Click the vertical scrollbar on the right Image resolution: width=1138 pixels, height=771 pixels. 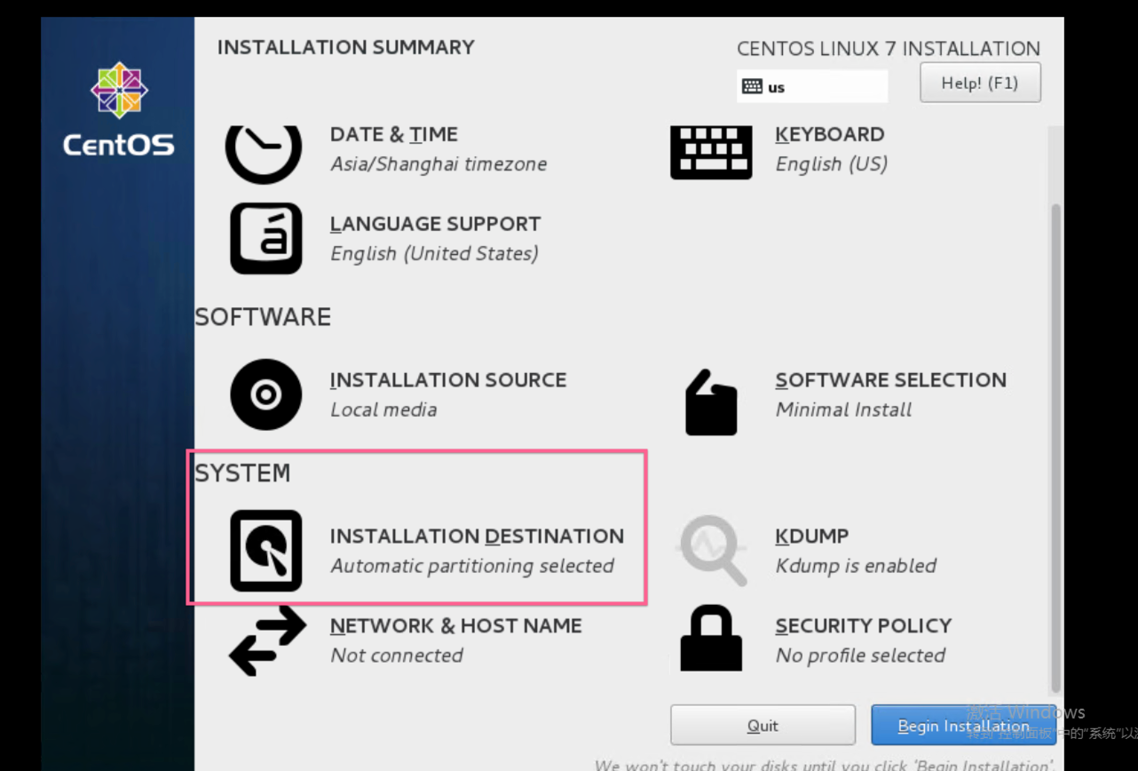click(x=1055, y=444)
